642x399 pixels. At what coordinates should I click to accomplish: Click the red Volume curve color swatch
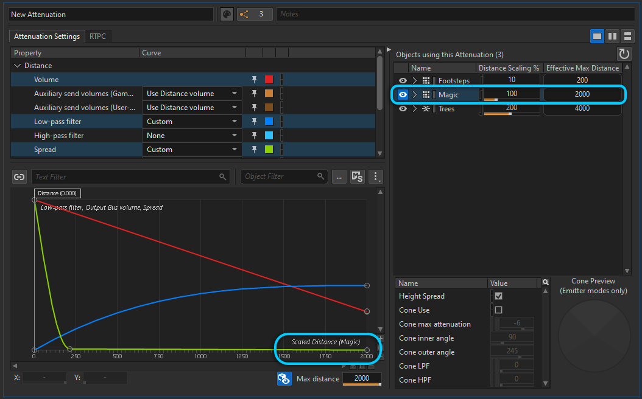click(x=269, y=79)
